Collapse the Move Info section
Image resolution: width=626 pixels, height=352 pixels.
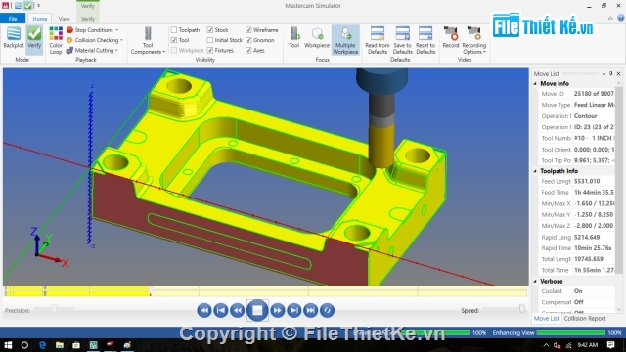point(535,83)
